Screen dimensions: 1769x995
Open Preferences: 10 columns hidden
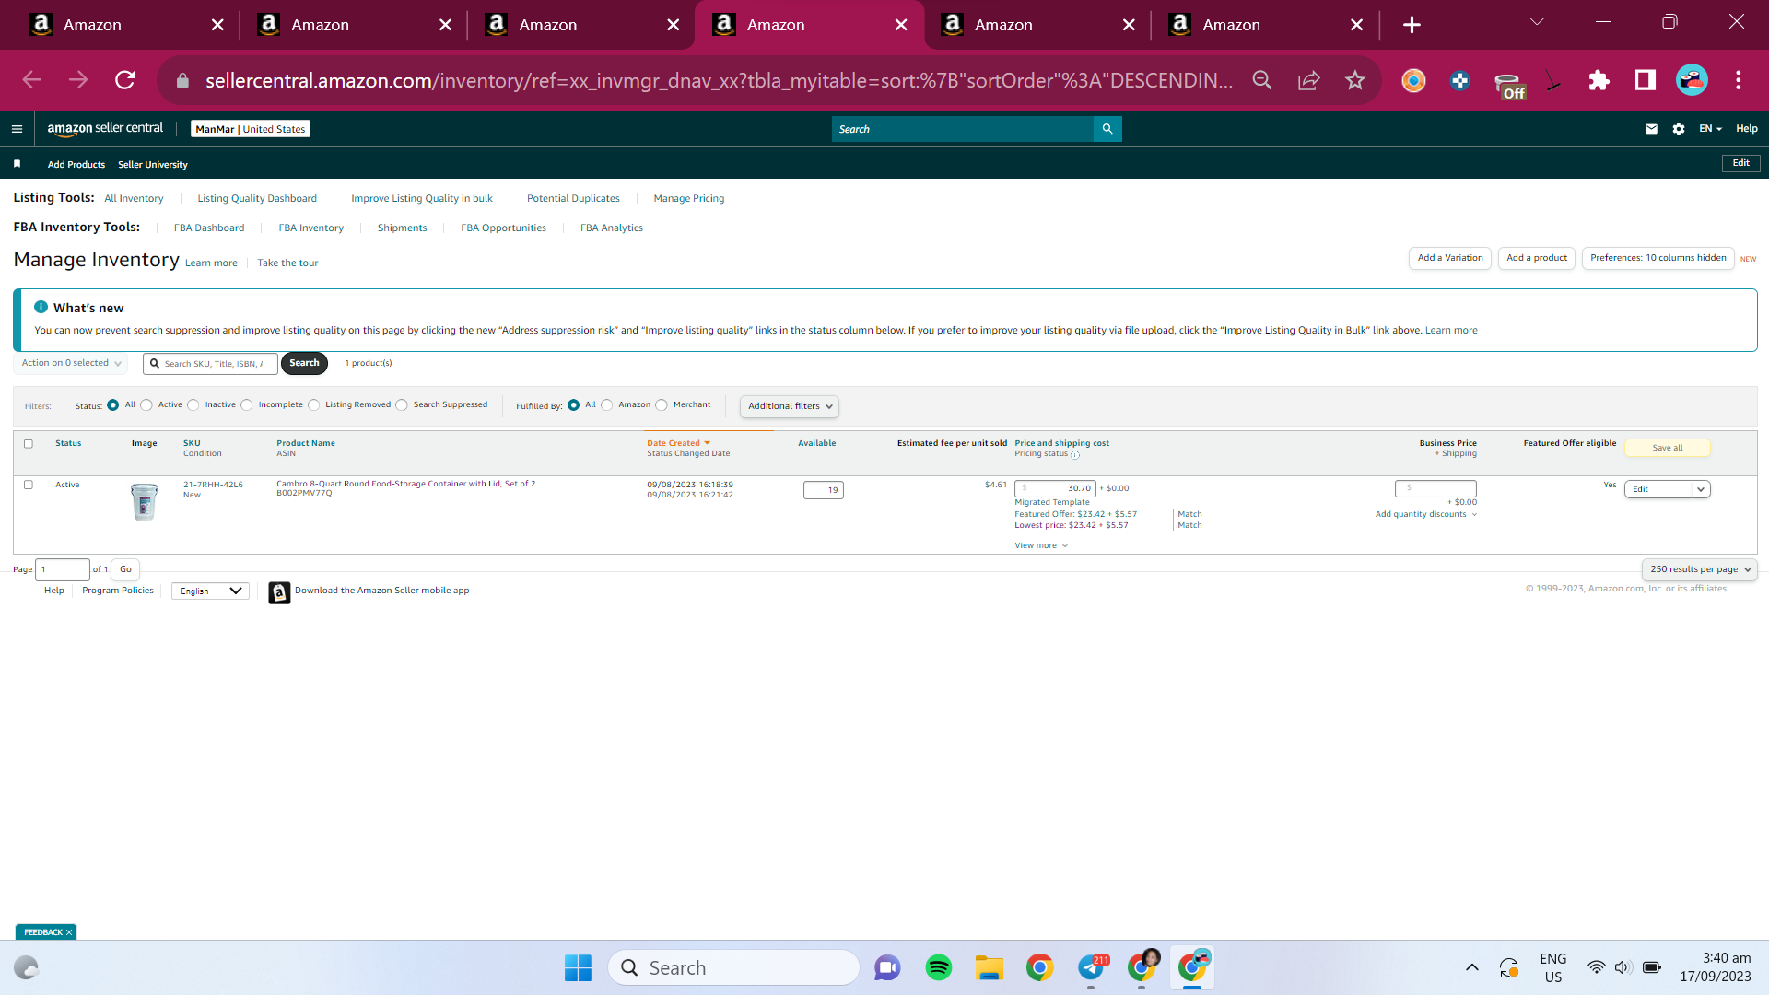coord(1658,258)
